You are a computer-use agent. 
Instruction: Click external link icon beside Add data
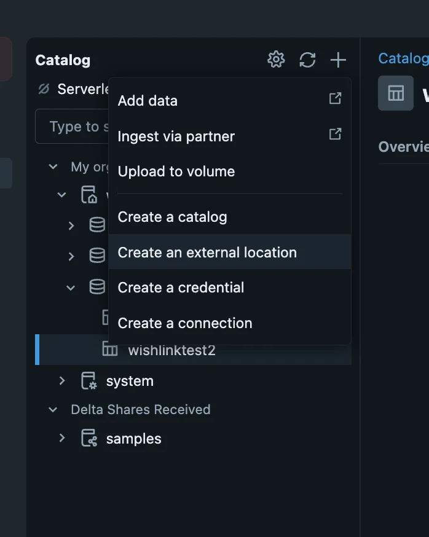pyautogui.click(x=335, y=98)
